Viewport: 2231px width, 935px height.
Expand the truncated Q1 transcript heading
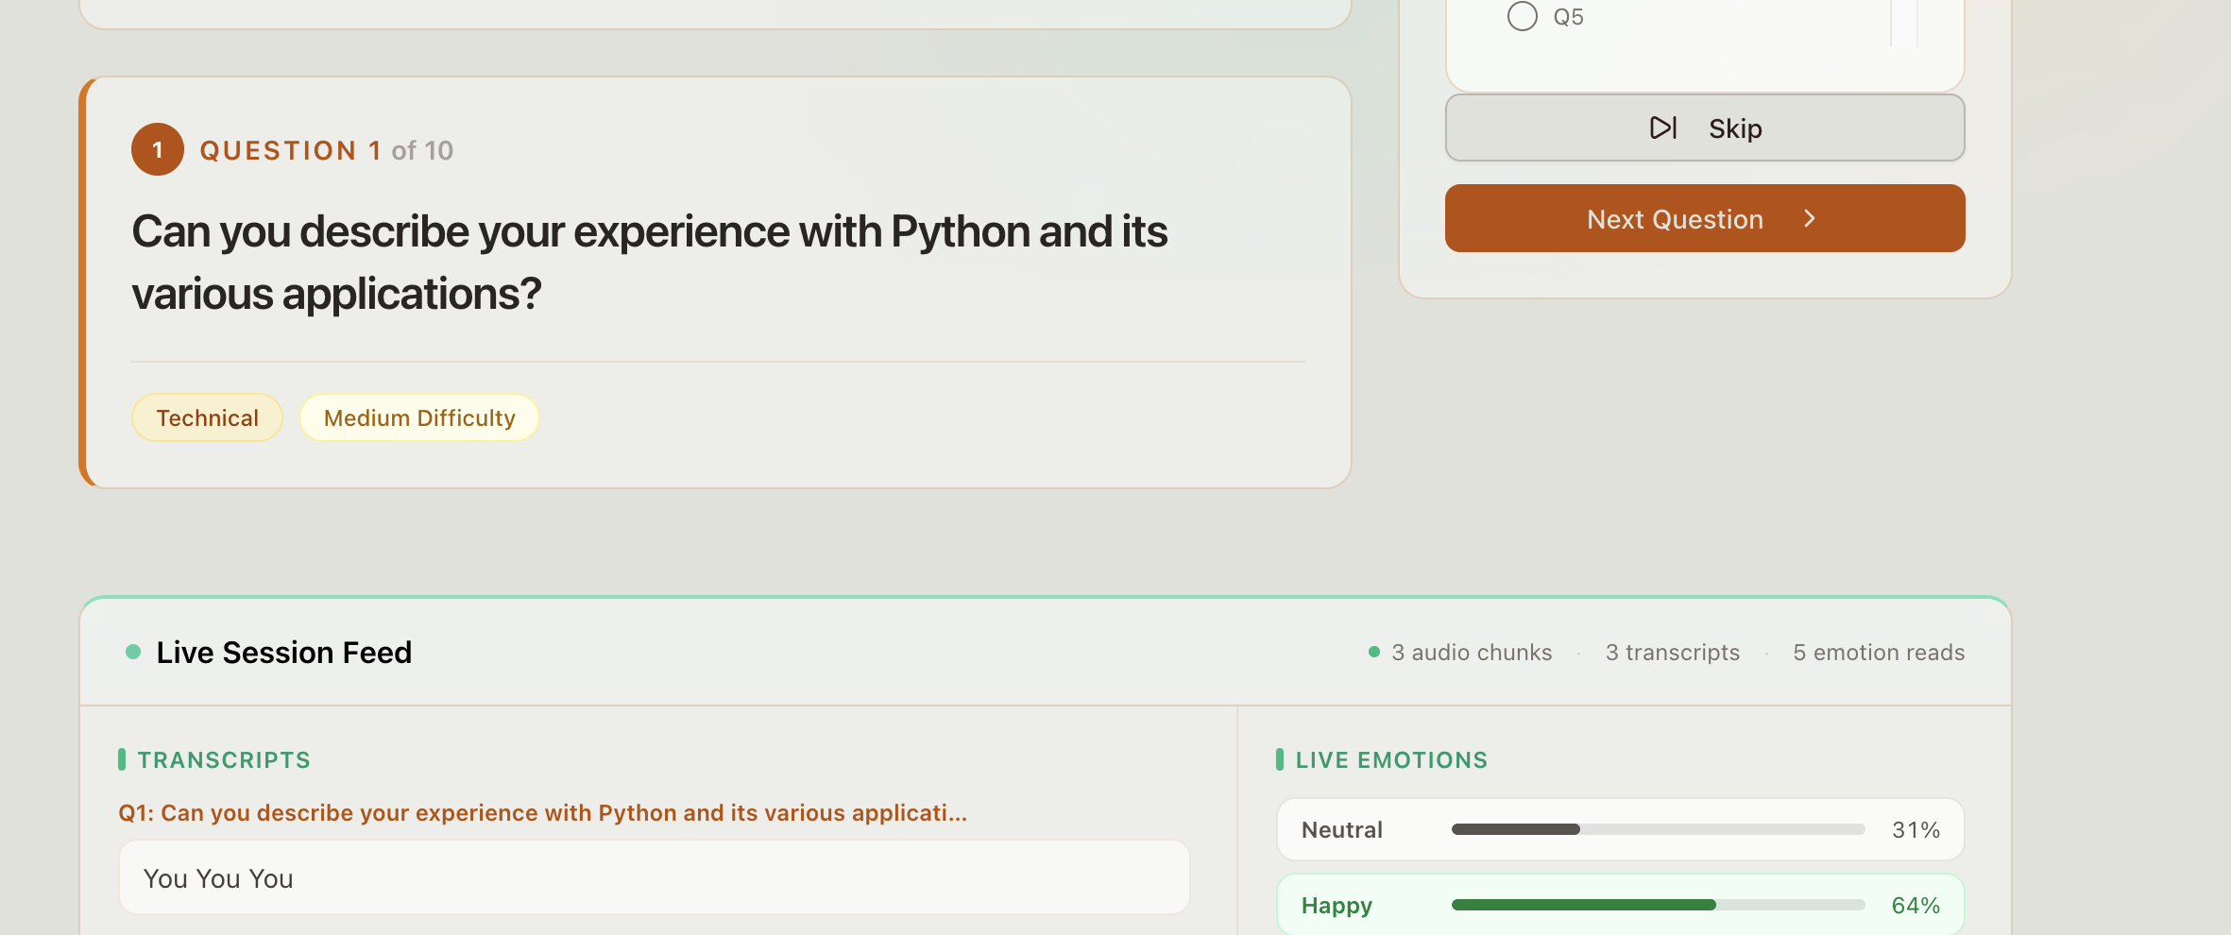click(x=542, y=813)
